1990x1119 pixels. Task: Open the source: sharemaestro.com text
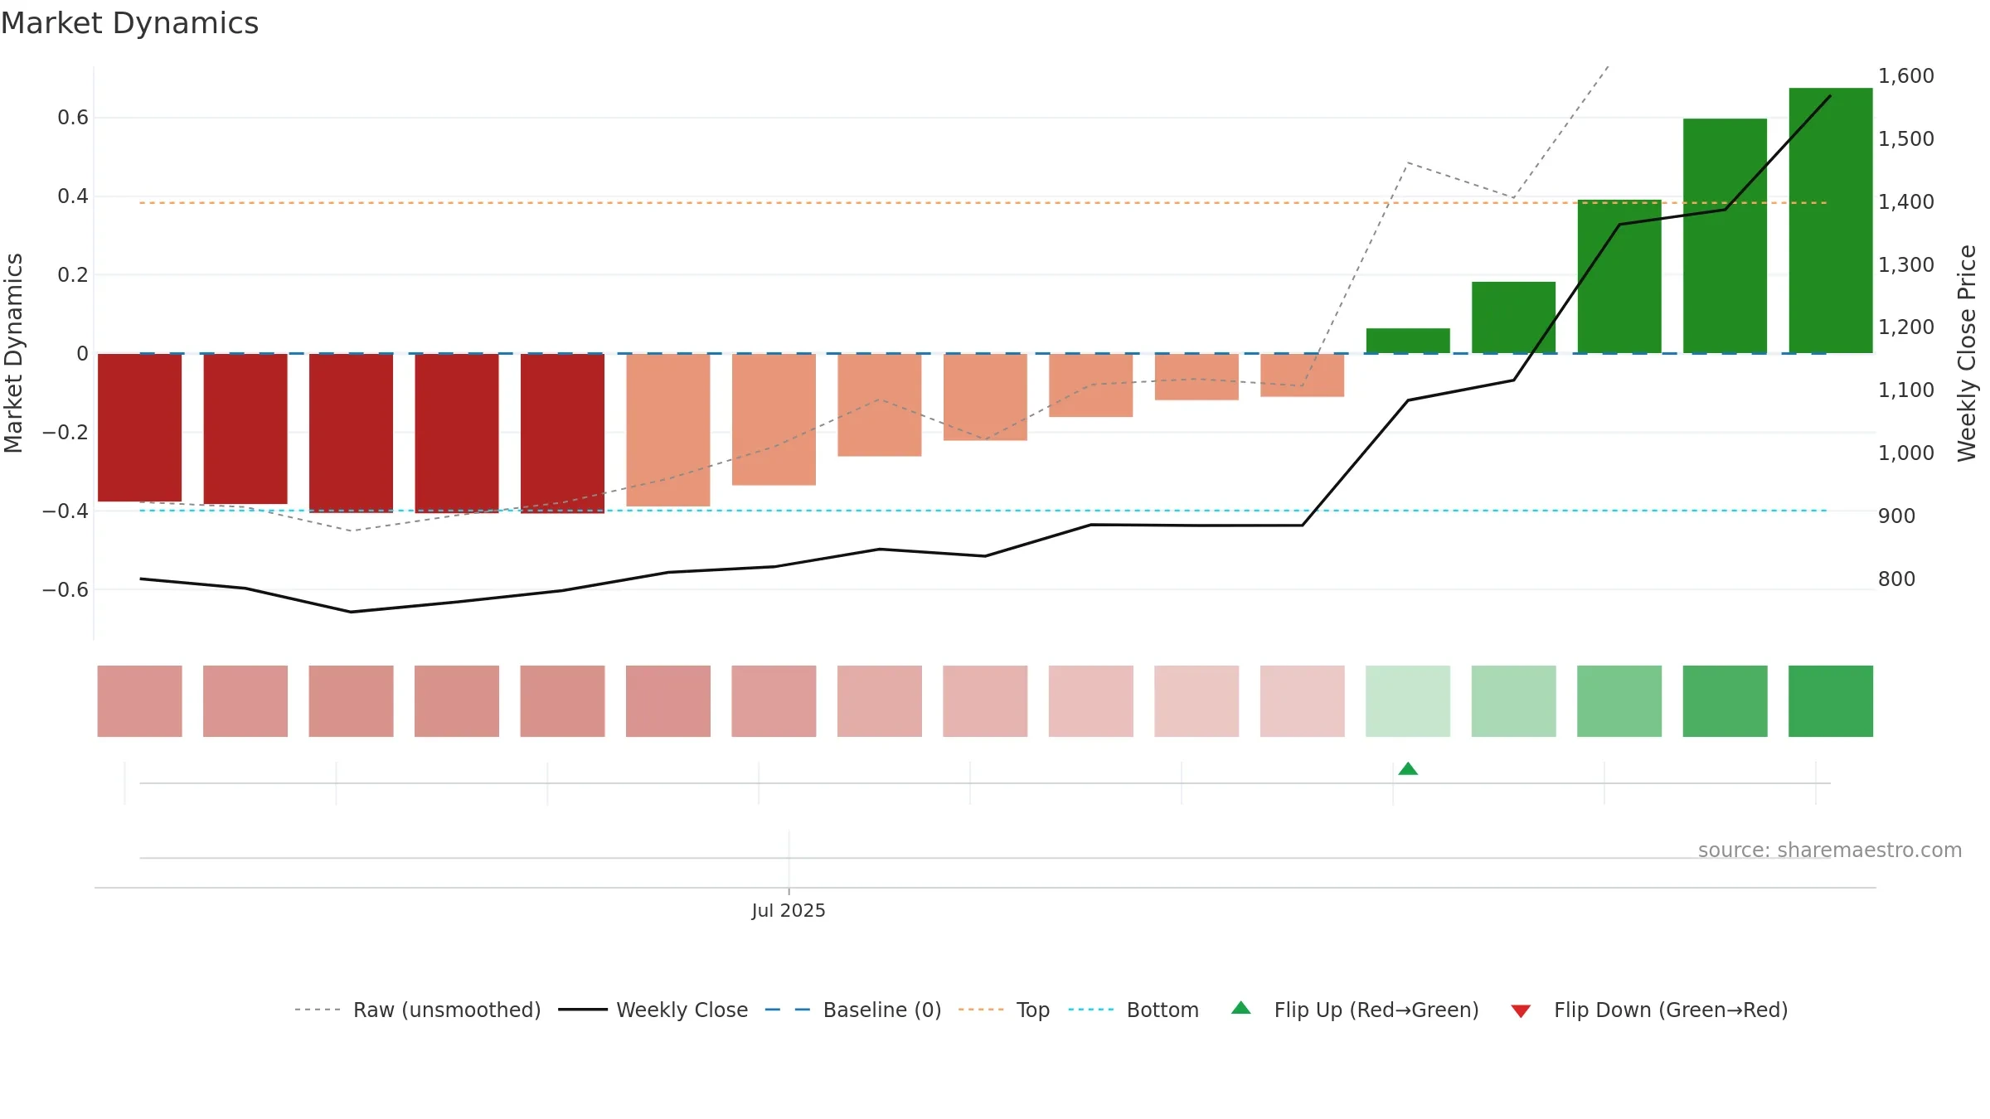coord(1830,850)
